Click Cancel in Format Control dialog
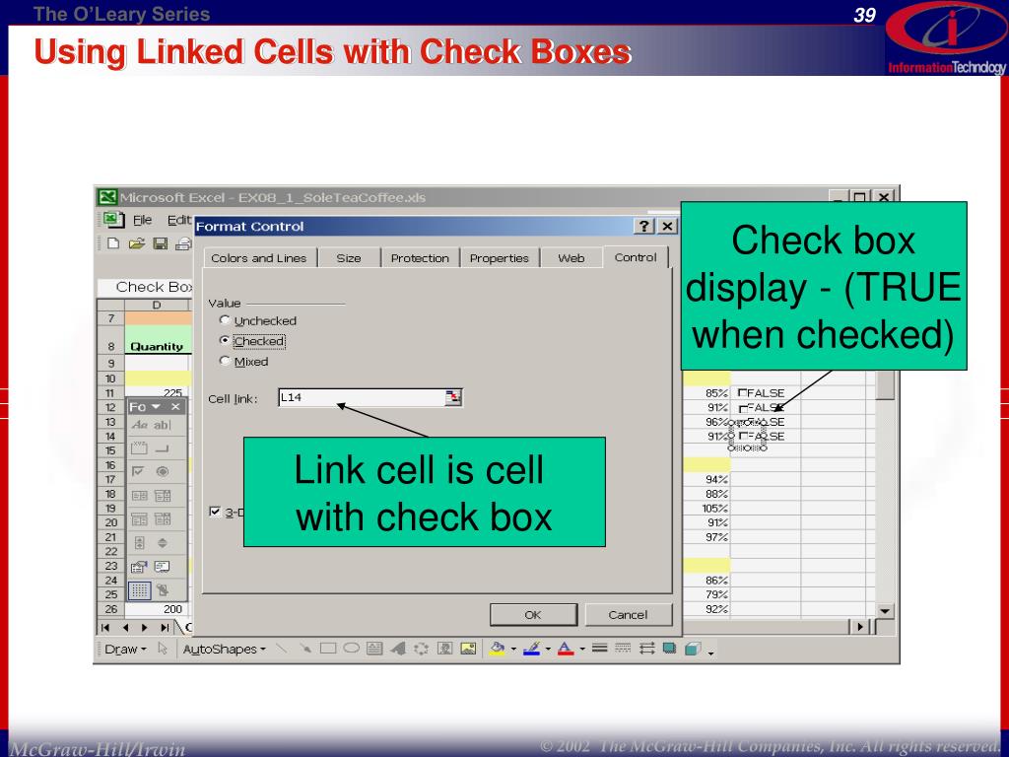 [628, 615]
